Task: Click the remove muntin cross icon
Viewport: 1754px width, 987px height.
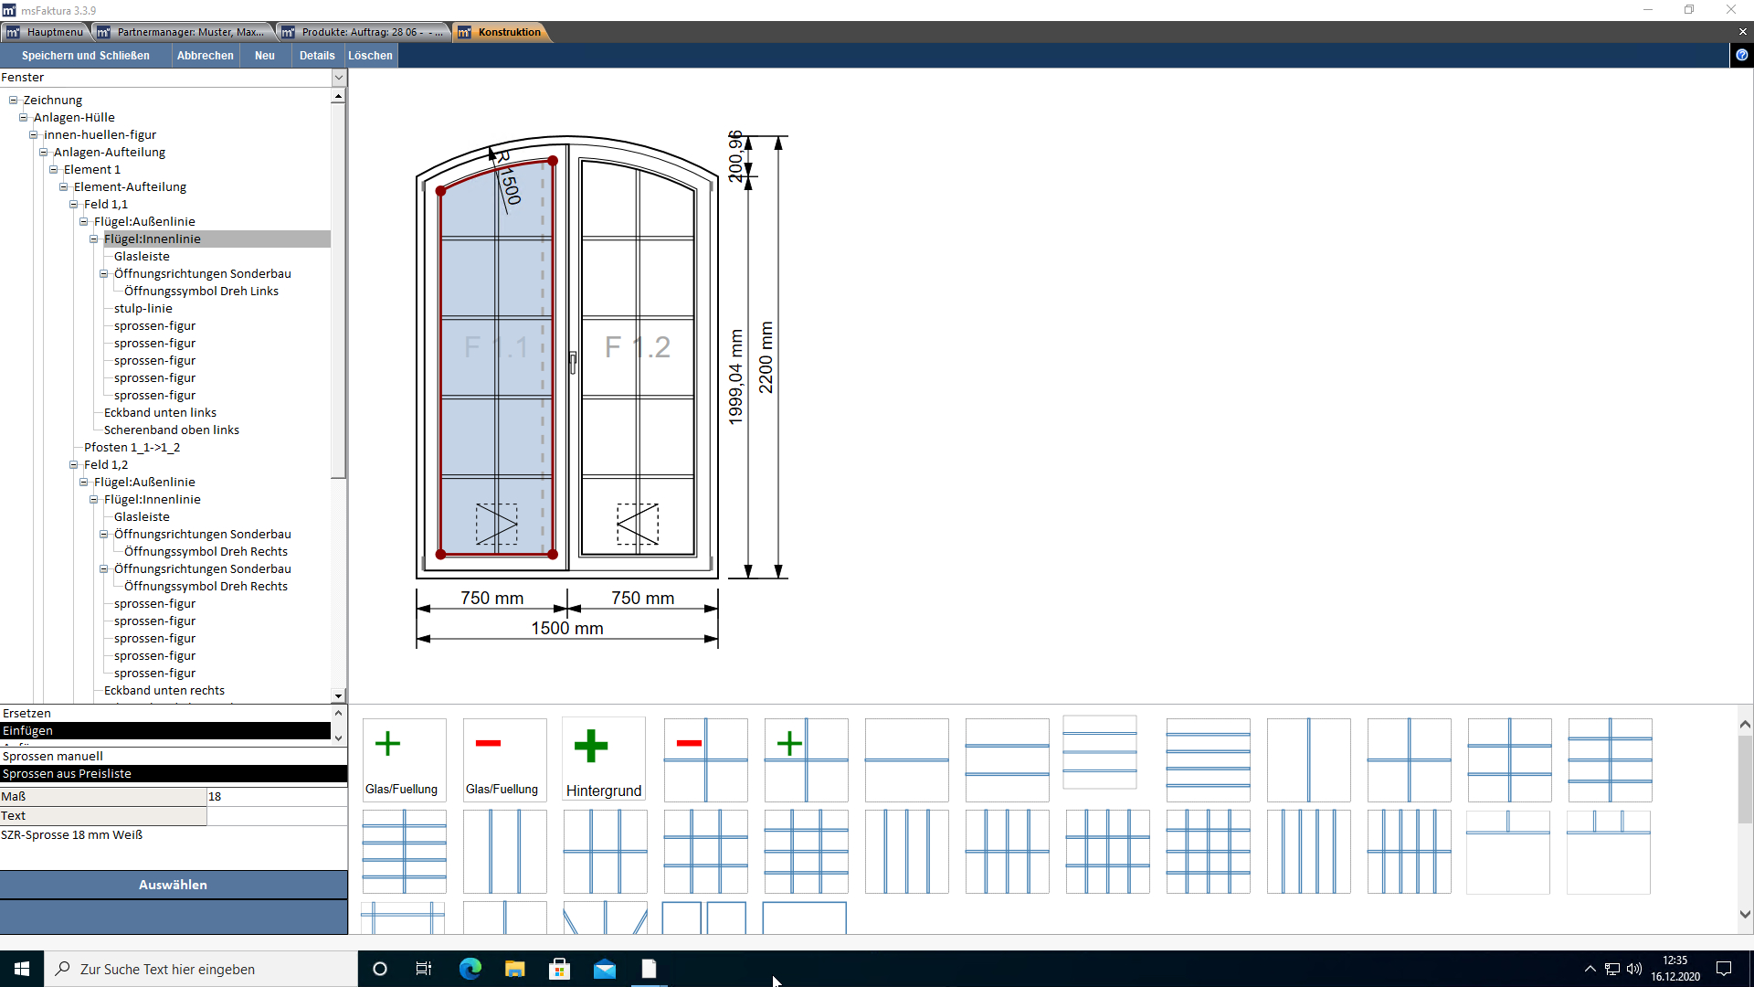Action: pyautogui.click(x=705, y=759)
